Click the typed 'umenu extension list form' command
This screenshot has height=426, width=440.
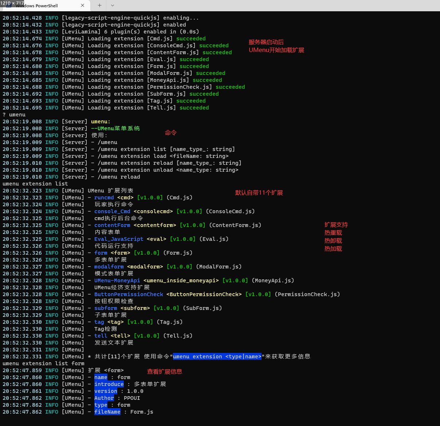coord(43,363)
